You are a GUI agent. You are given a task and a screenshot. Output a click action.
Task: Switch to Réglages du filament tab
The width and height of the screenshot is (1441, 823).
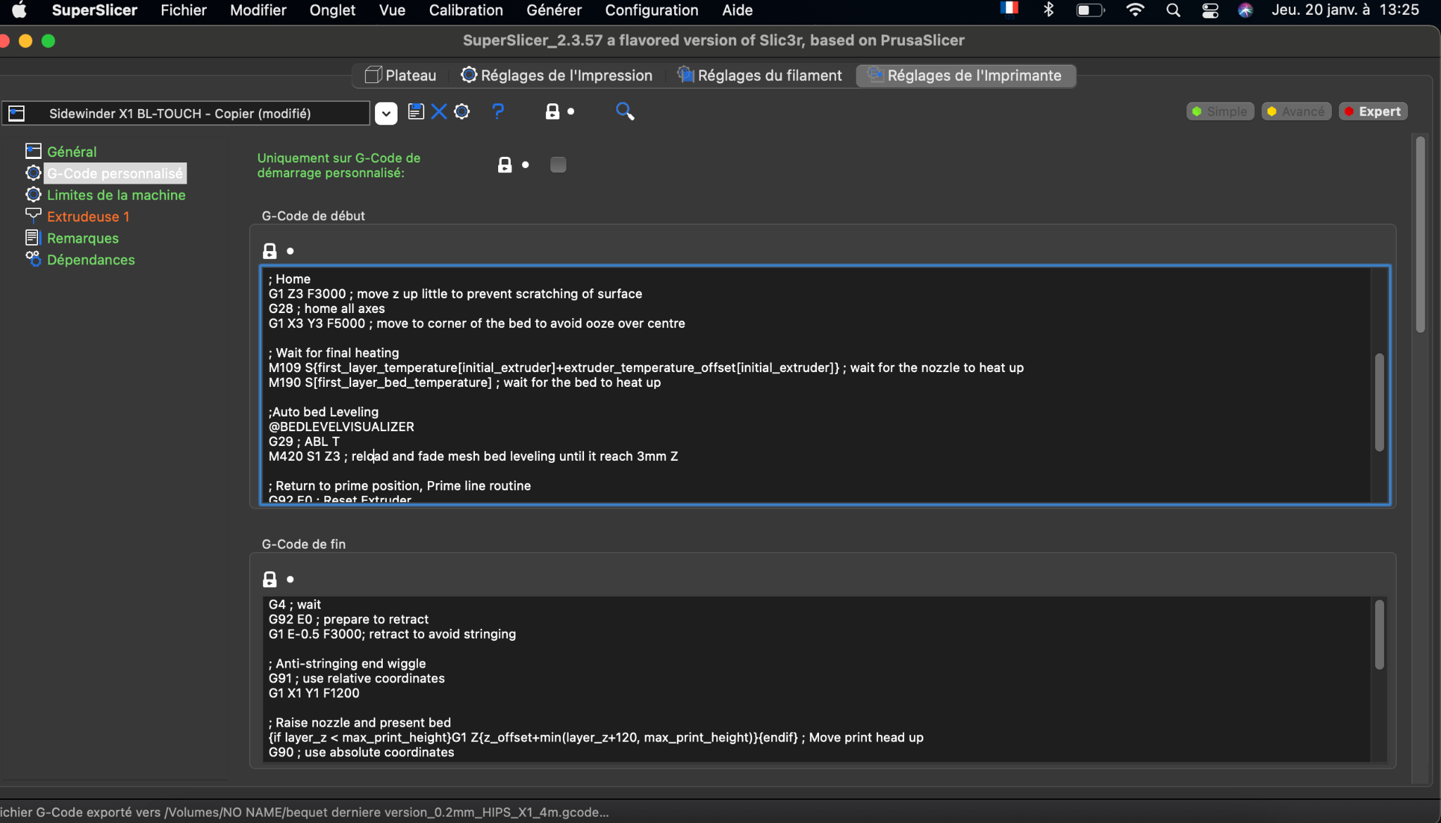tap(760, 76)
